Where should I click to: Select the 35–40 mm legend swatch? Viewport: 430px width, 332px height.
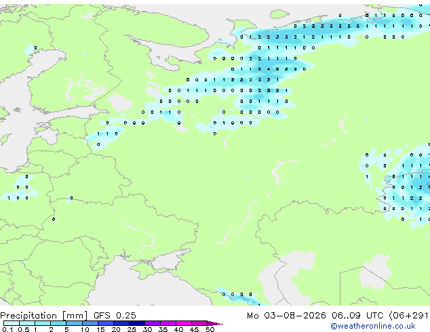pos(168,323)
